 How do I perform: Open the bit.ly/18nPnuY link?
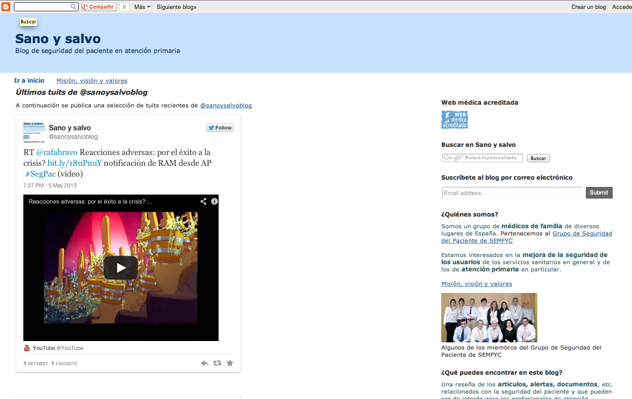click(75, 163)
